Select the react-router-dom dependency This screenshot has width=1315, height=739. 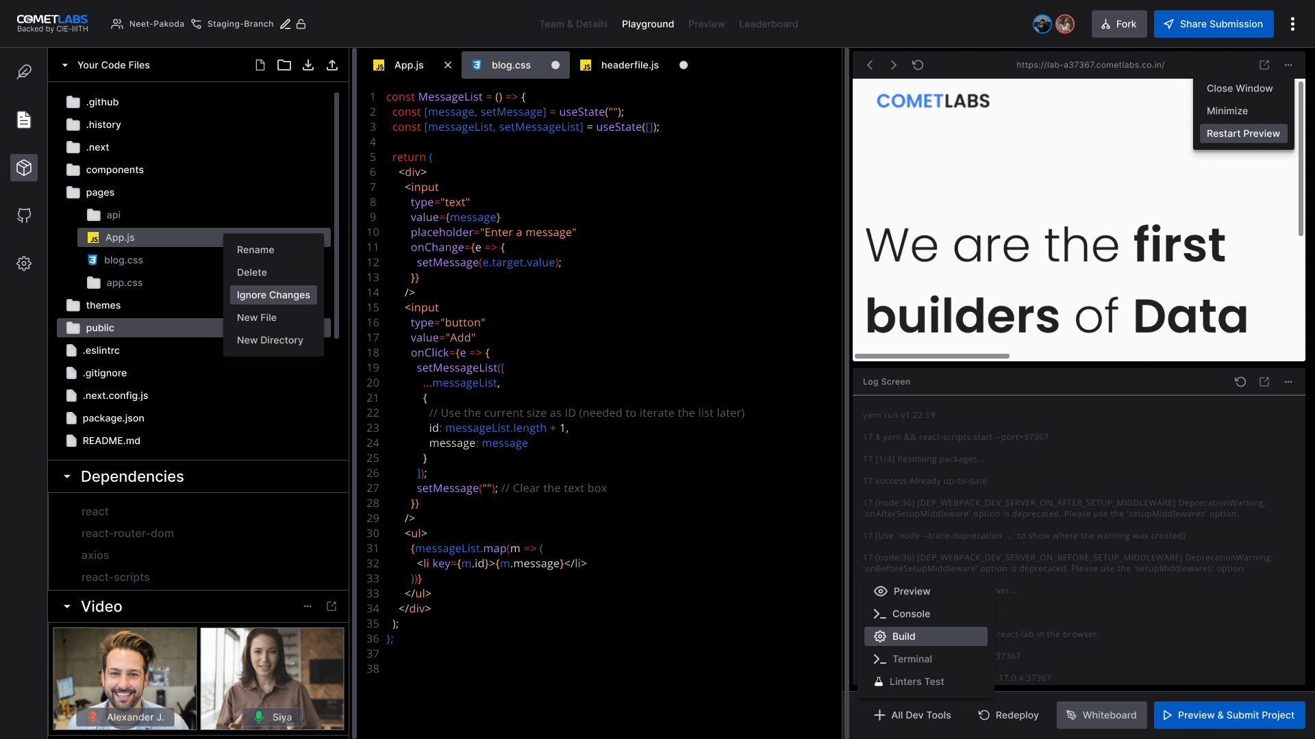(127, 533)
